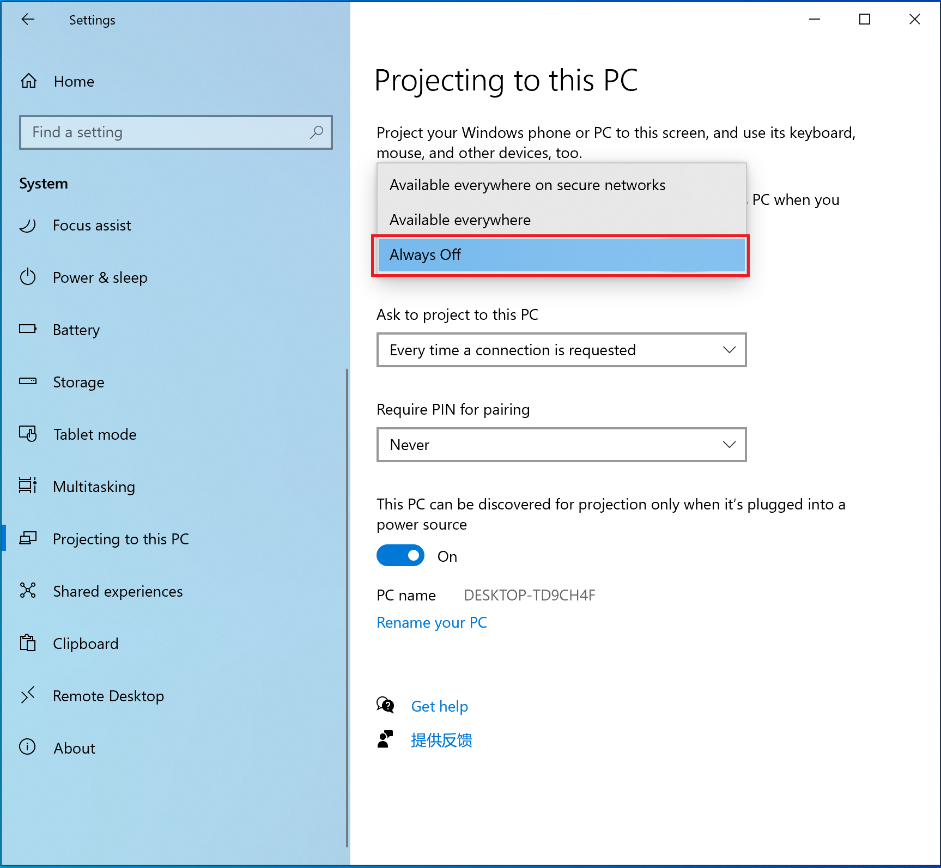Click the back arrow icon in Settings
The width and height of the screenshot is (941, 868).
[x=28, y=20]
